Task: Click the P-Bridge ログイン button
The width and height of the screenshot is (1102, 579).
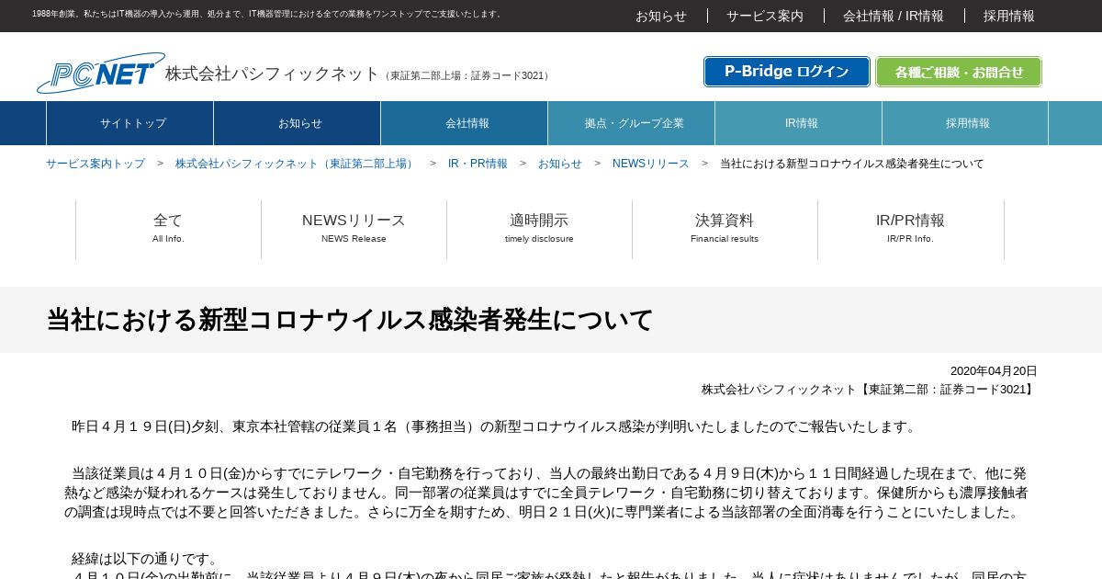Action: pos(787,72)
